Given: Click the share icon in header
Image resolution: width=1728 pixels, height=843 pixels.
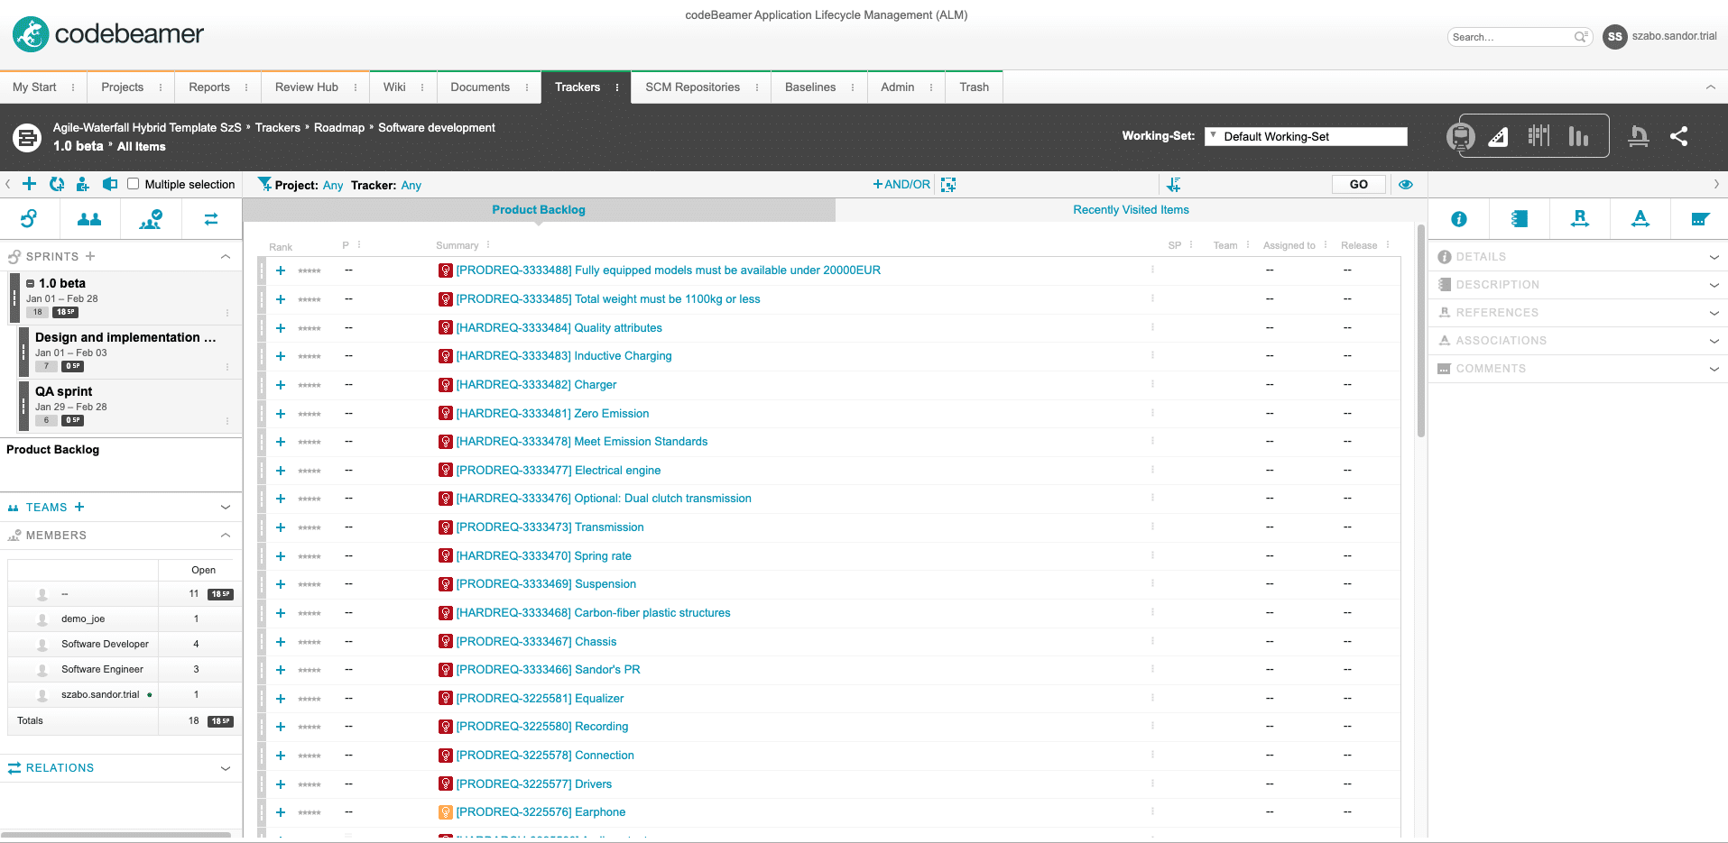Looking at the screenshot, I should pos(1678,136).
